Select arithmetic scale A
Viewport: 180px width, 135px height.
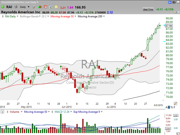point(166,107)
